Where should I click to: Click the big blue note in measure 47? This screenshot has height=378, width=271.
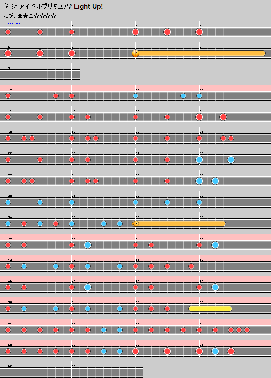coord(88,287)
